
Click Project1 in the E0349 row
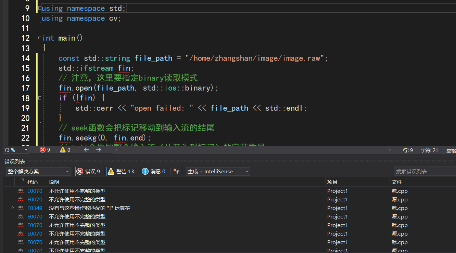[x=338, y=208]
